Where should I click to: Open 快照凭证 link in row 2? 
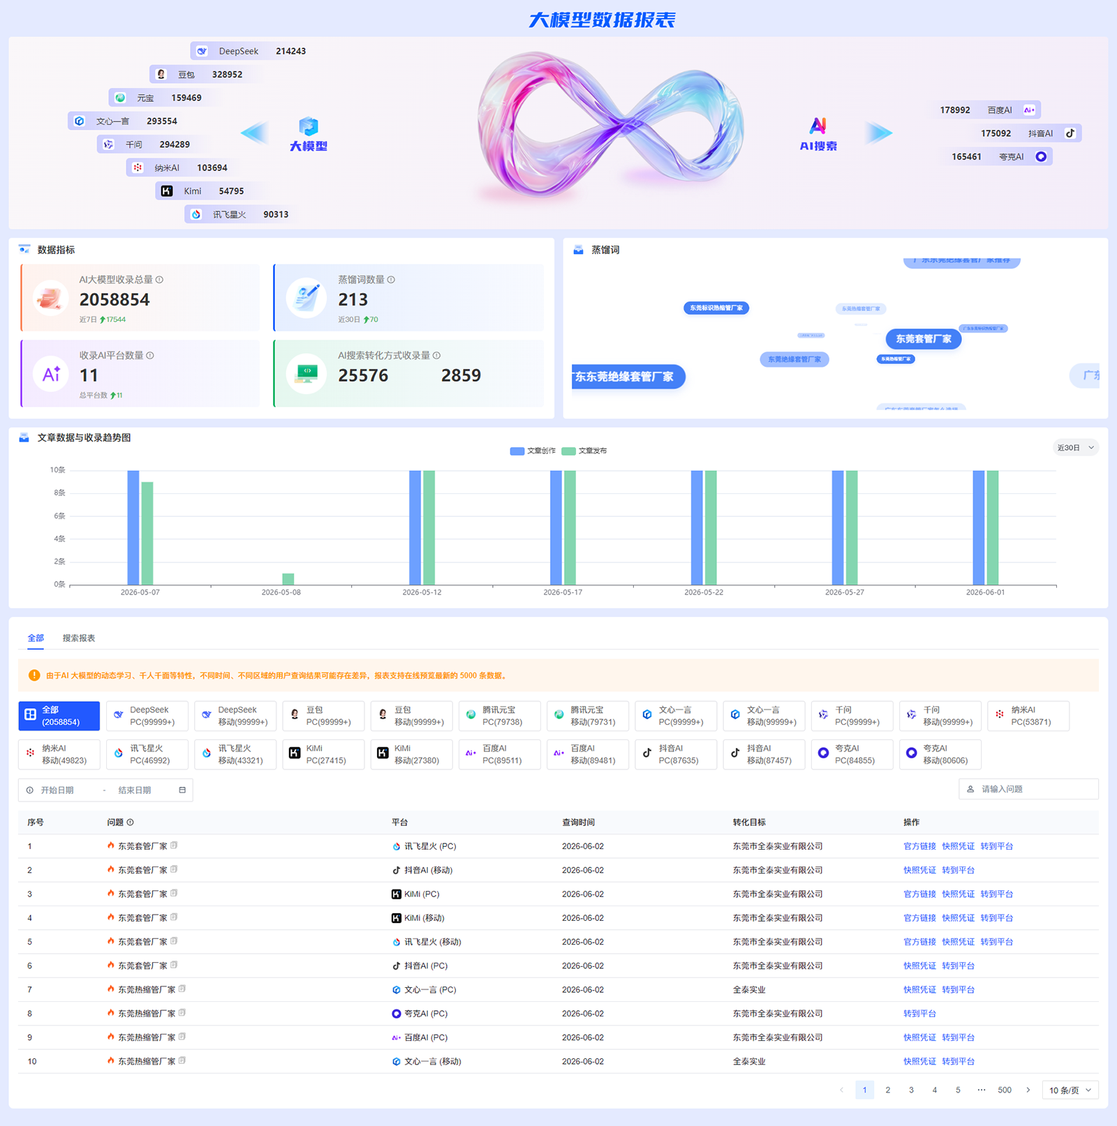click(919, 870)
